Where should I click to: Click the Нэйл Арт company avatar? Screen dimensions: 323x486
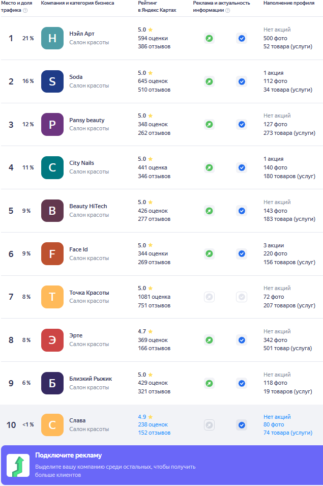(52, 38)
